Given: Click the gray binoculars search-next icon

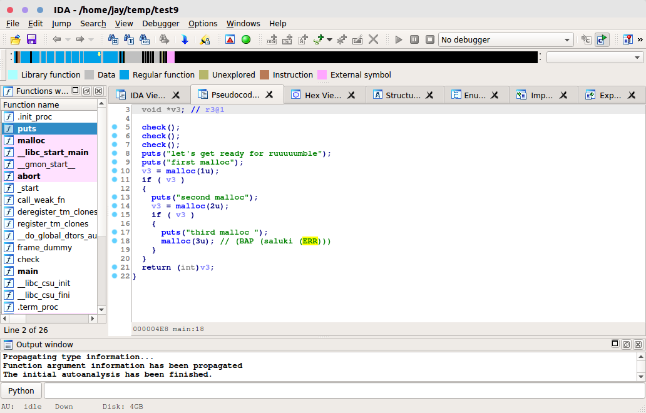Looking at the screenshot, I should pyautogui.click(x=164, y=39).
